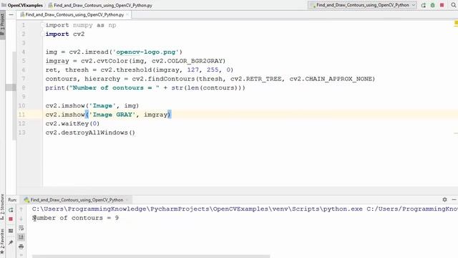Pin the Run tab using the pin icon
Viewport: 458px width, 258px height.
click(11, 242)
